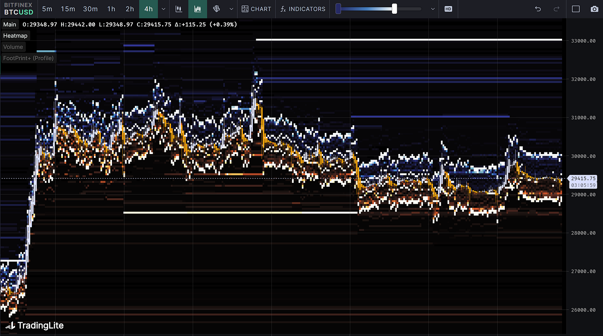Switch to the 5m timeframe
Screen dimensions: 603x336
click(47, 9)
